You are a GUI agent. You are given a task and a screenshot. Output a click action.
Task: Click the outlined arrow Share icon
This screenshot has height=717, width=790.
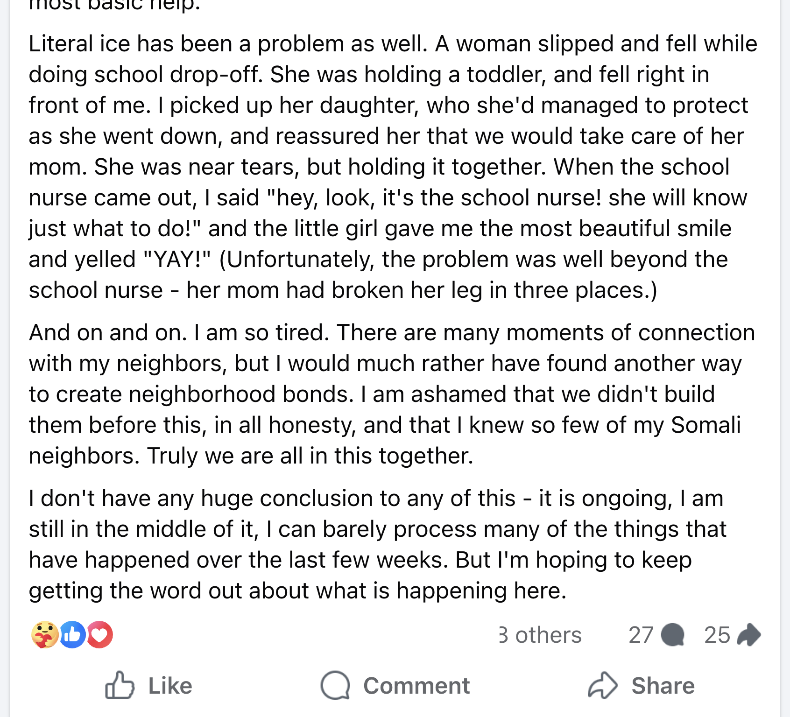click(x=602, y=686)
